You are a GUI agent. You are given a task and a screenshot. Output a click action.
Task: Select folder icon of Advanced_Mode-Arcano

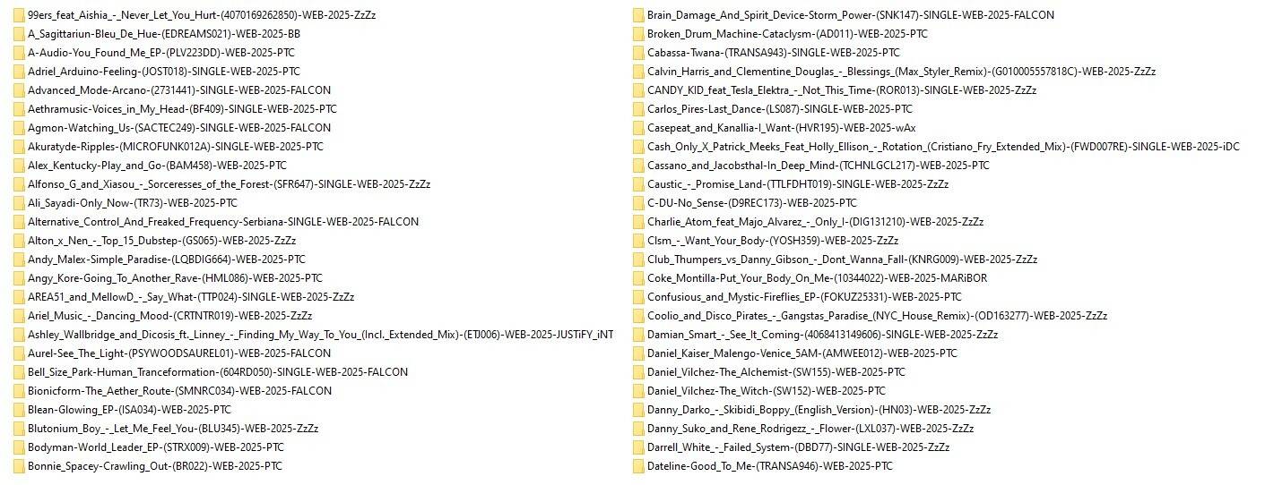[x=19, y=90]
